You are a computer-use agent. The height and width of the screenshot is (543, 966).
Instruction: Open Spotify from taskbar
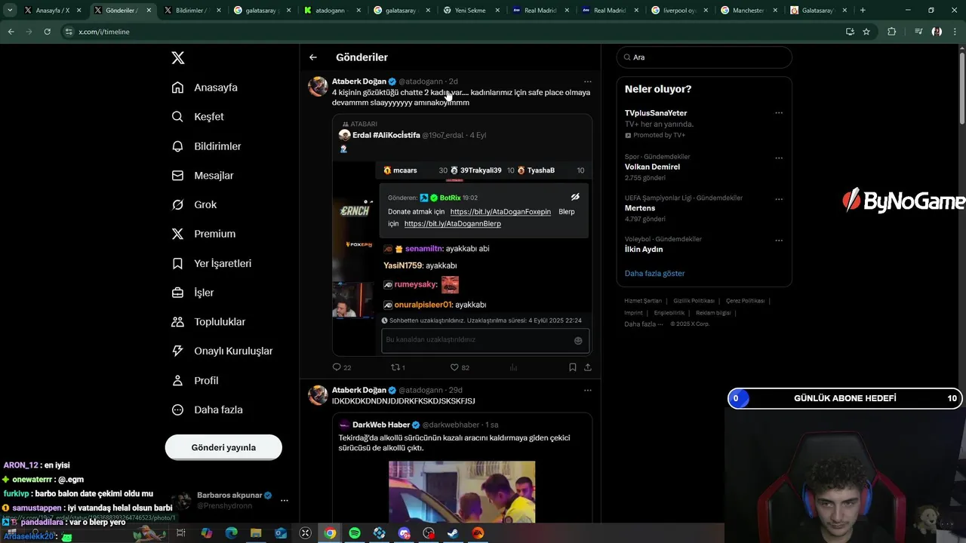(x=355, y=533)
